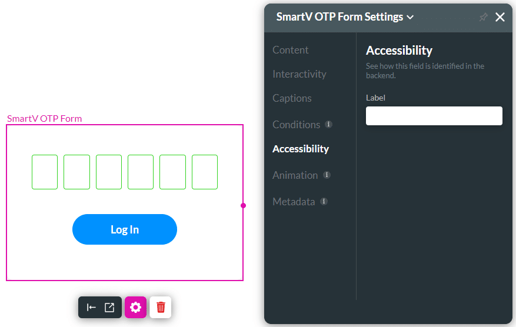
Task: Go to the Conditions tab
Action: click(x=296, y=125)
